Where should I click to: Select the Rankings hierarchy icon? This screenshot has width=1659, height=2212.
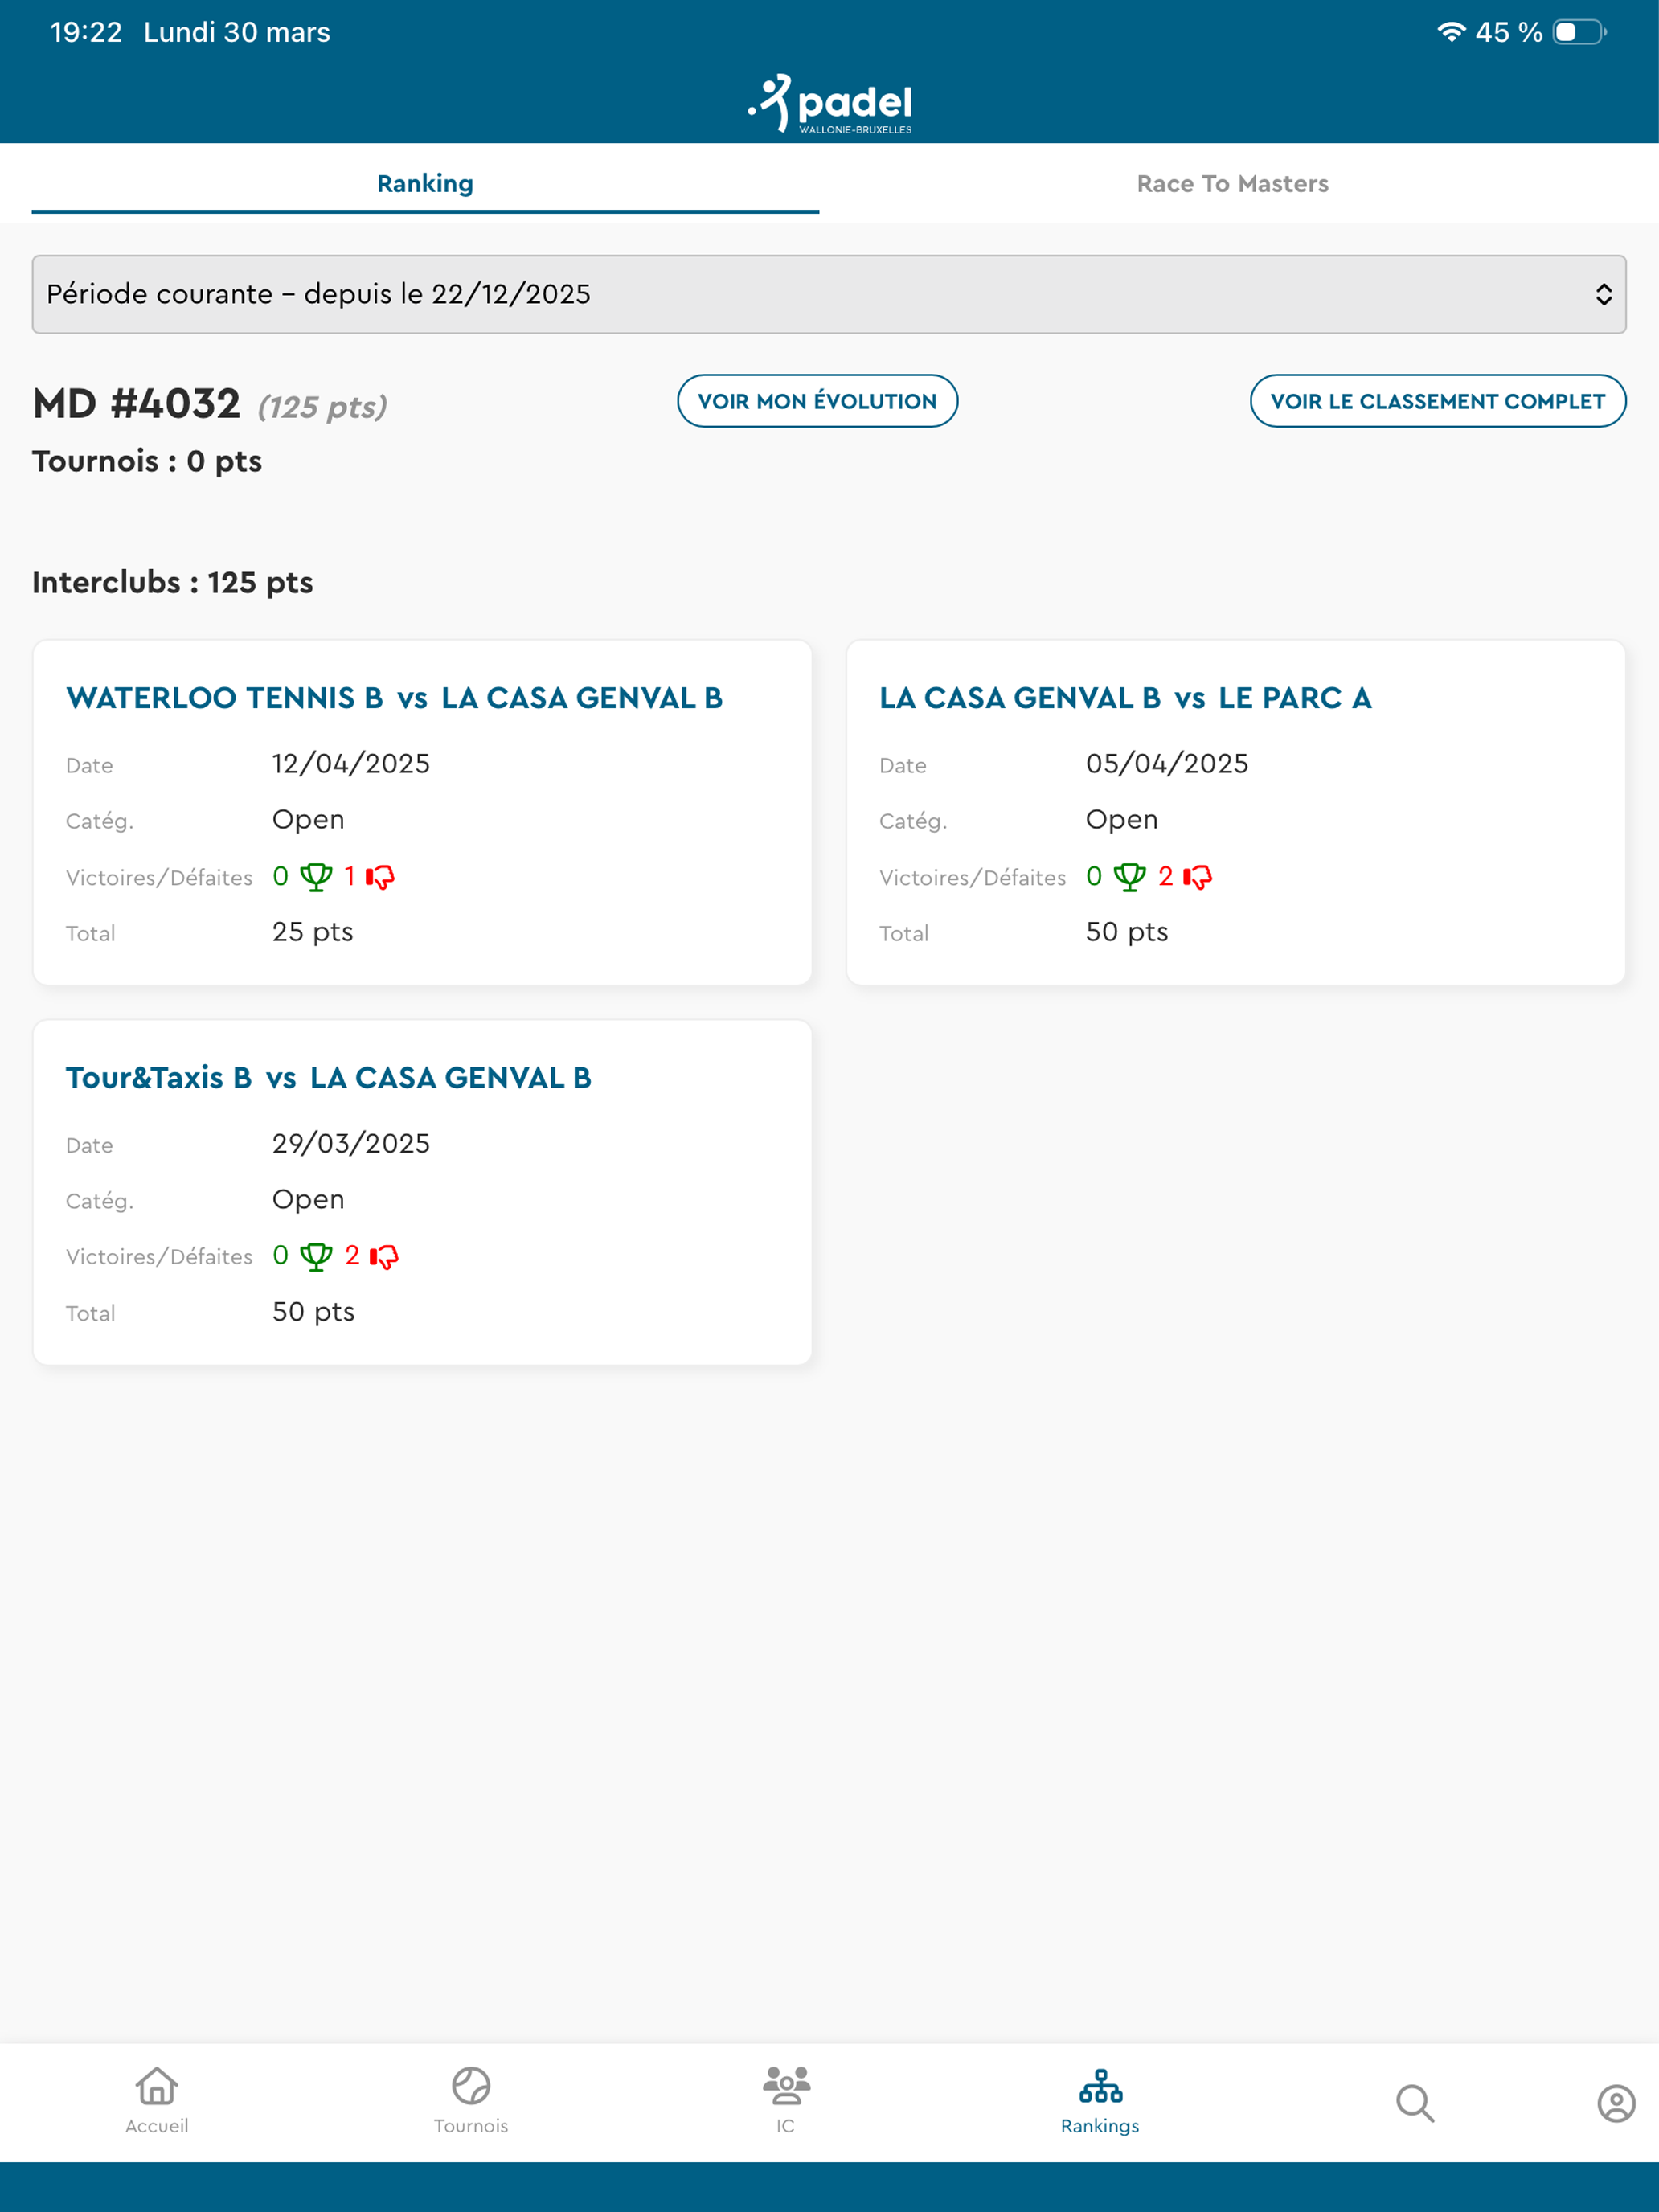1100,2086
